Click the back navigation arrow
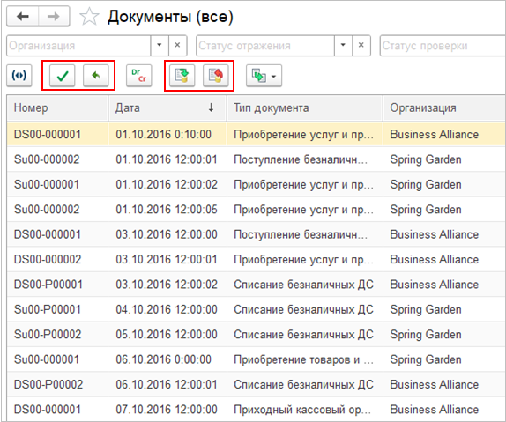 [x=23, y=16]
